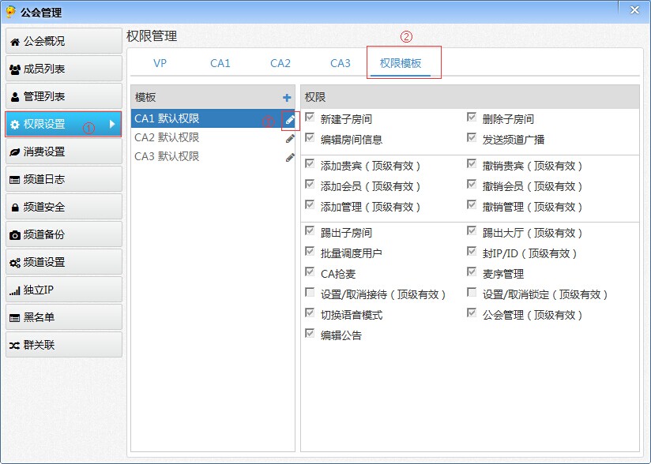651x464 pixels.
Task: Open 频道设置 page
Action: (64, 262)
